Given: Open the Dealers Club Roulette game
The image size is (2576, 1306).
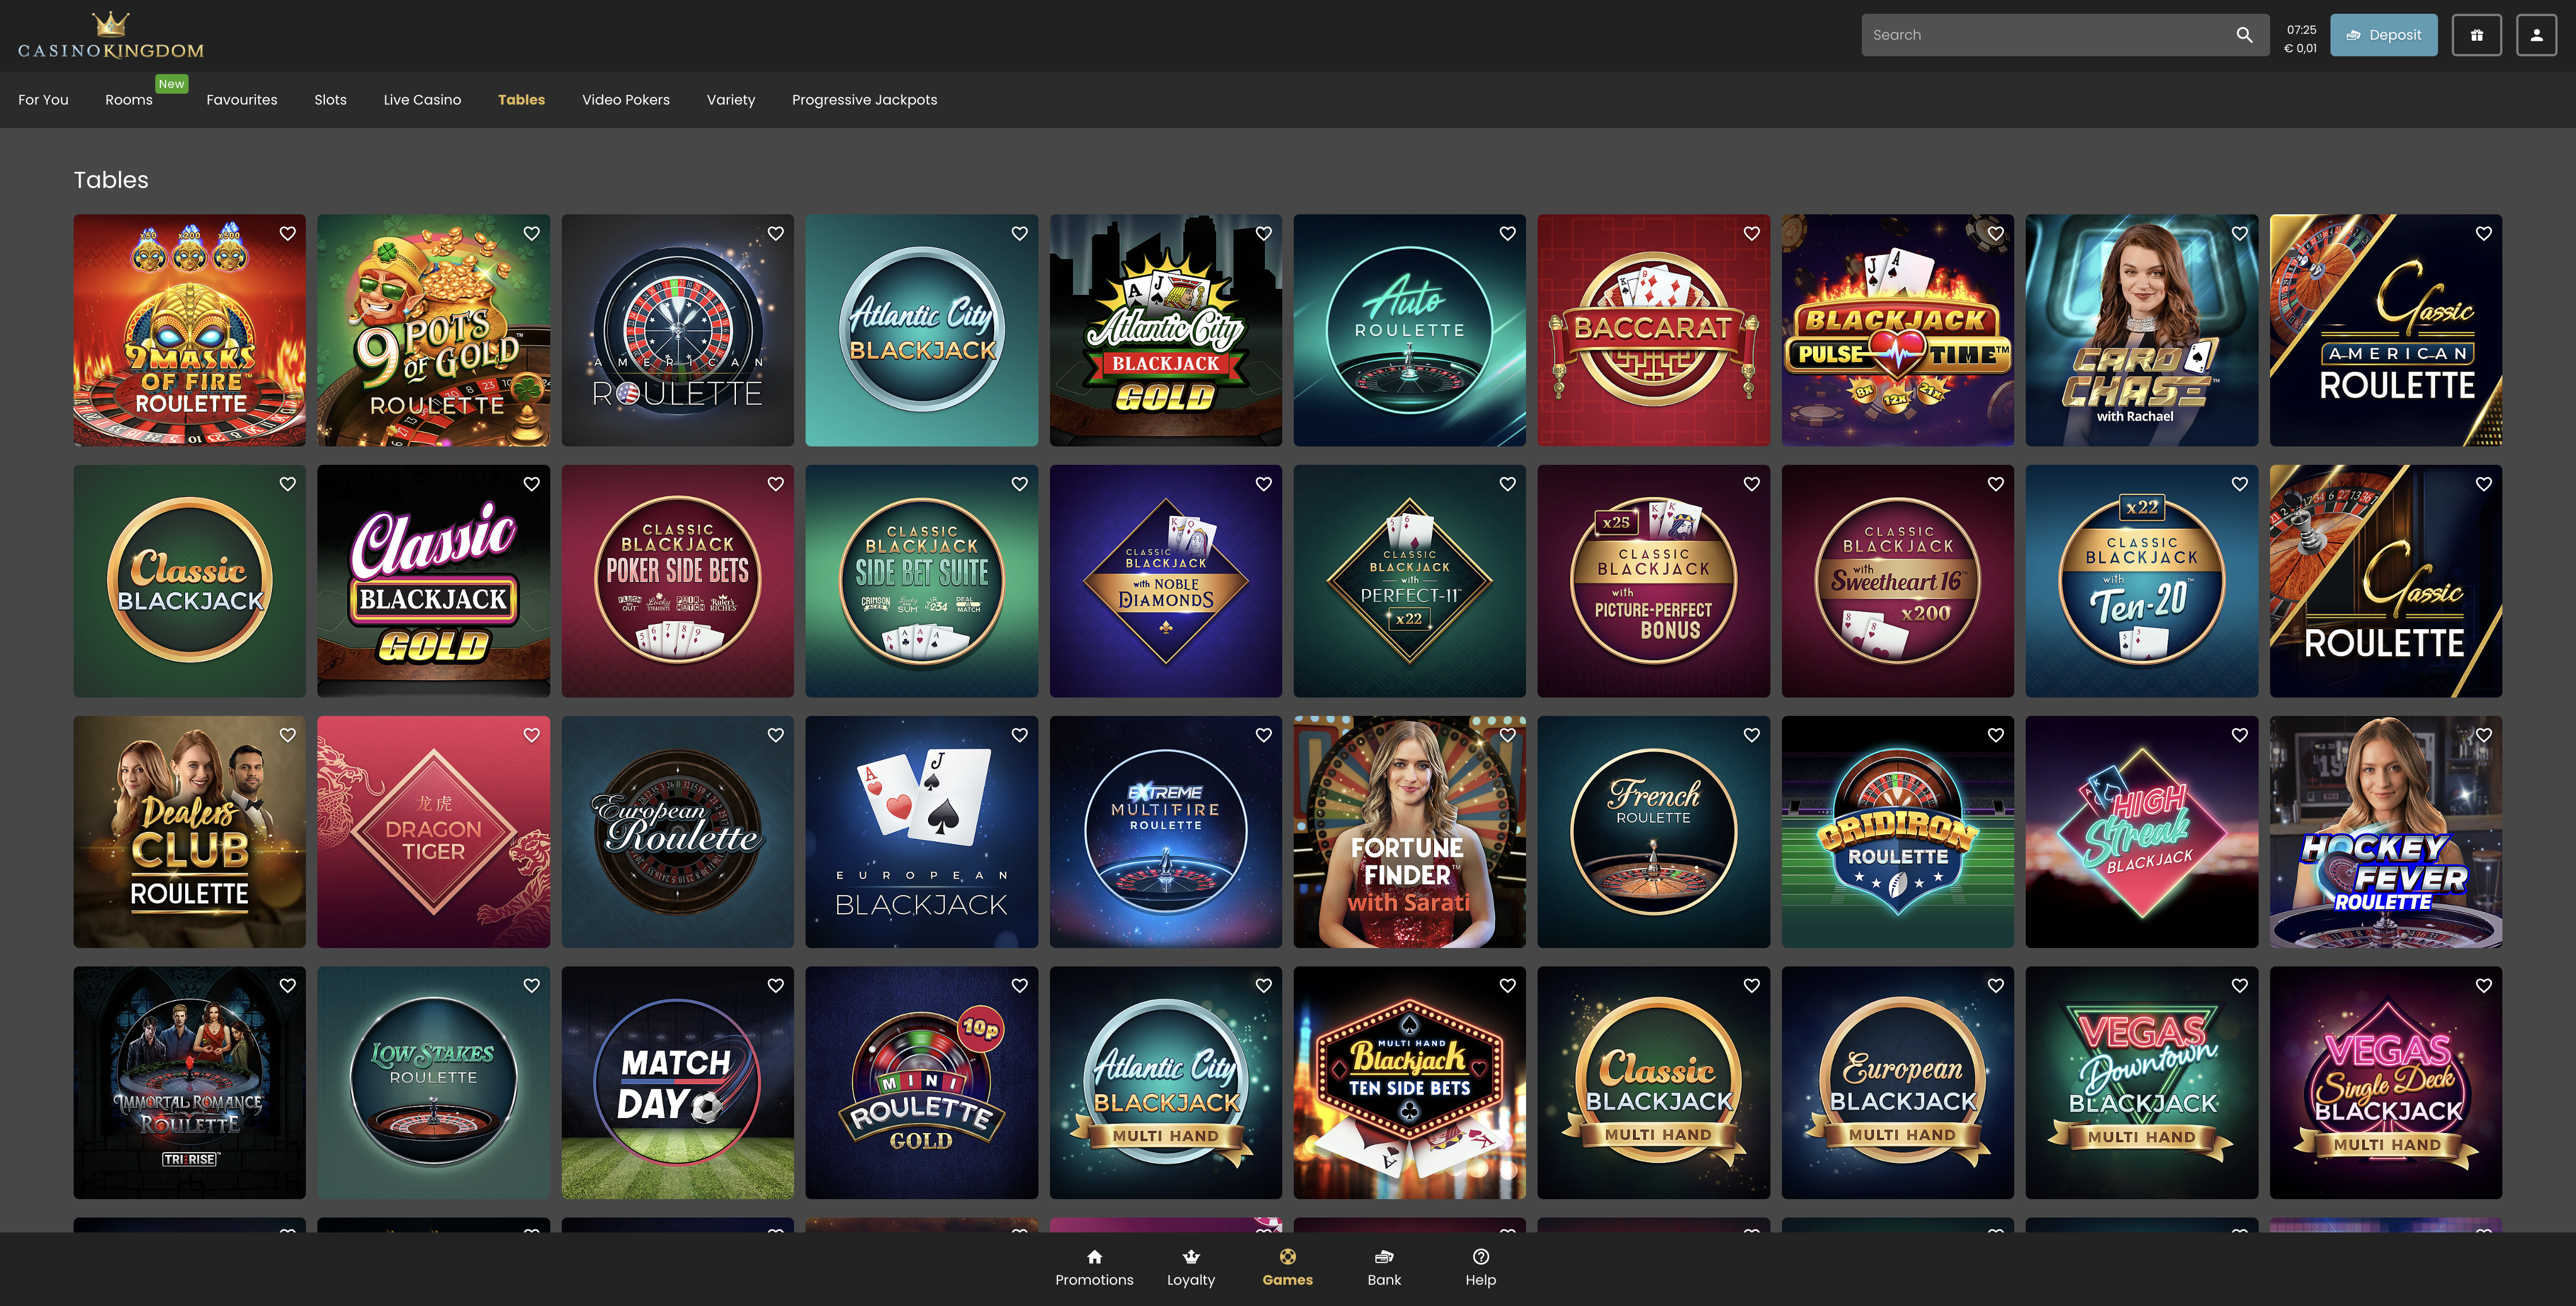Looking at the screenshot, I should coord(189,831).
